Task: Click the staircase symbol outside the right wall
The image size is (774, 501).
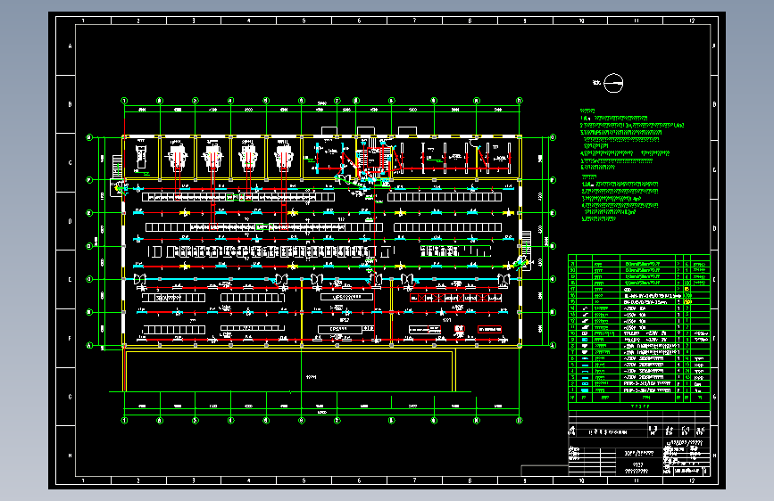Action: click(527, 242)
